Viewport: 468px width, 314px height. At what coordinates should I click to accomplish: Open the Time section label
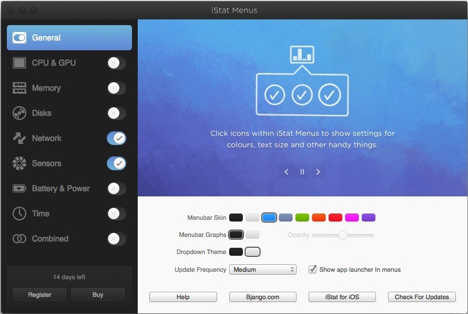click(x=41, y=214)
